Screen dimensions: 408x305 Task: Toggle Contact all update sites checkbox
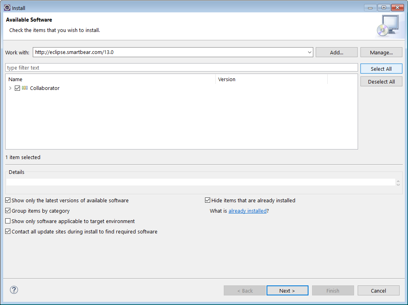[8, 231]
